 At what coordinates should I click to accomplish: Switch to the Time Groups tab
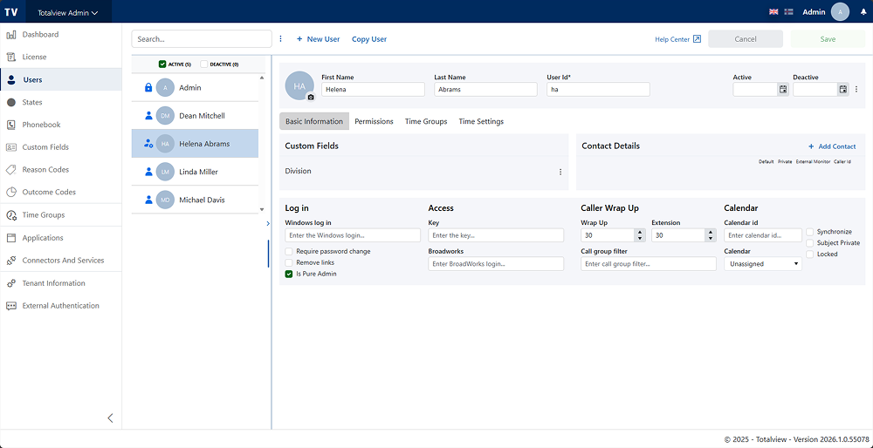(426, 121)
